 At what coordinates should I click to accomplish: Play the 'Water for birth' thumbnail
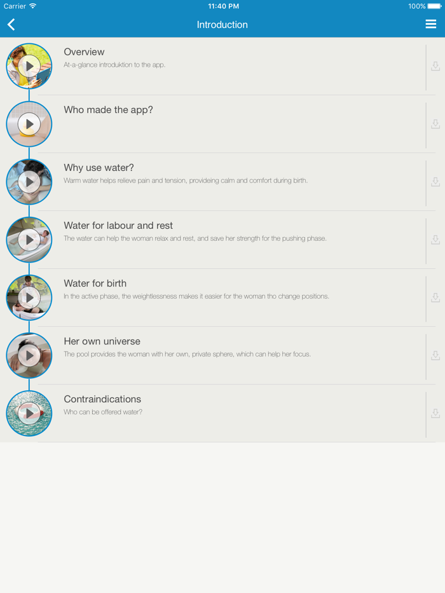pos(29,297)
